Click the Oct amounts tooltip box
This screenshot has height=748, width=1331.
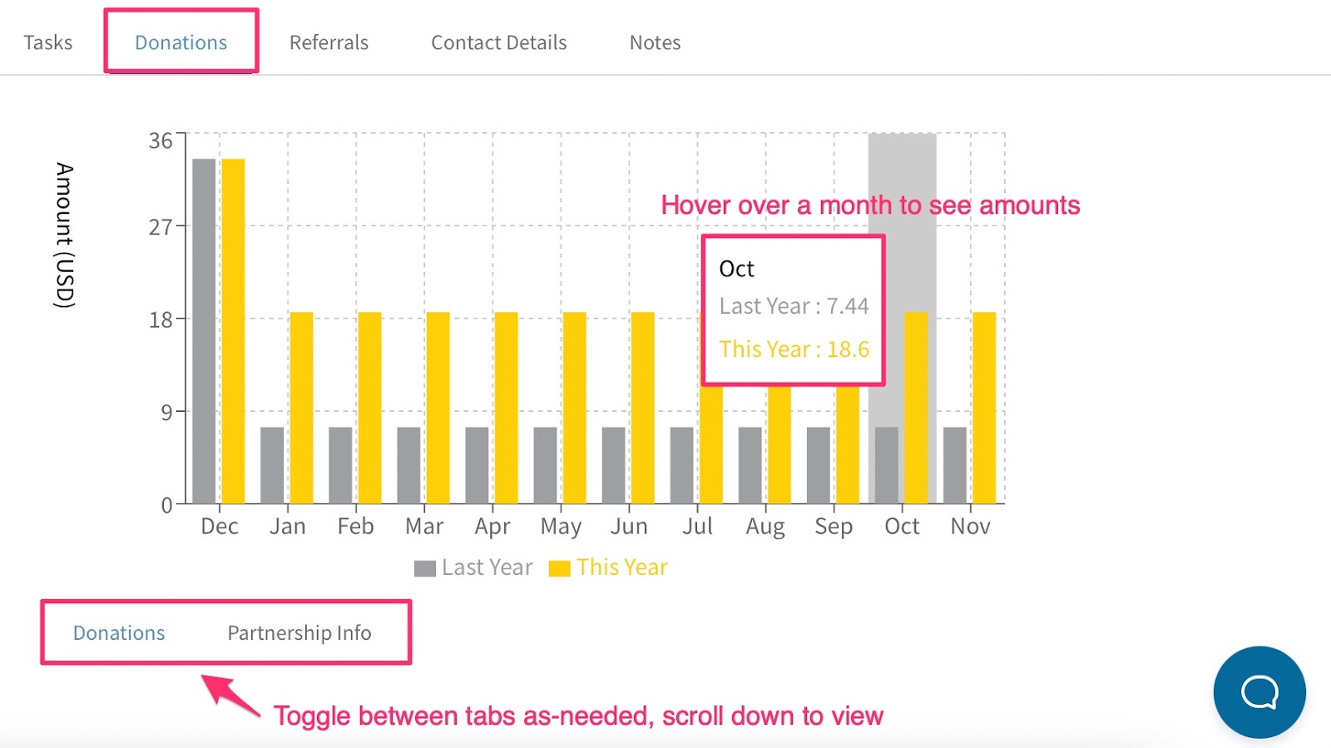coord(794,310)
